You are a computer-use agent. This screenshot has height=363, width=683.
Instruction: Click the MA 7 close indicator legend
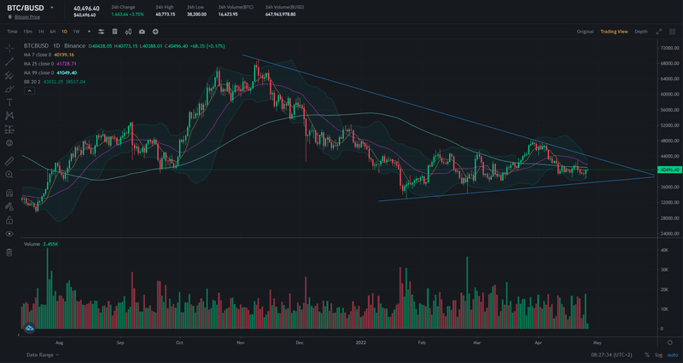tap(49, 55)
